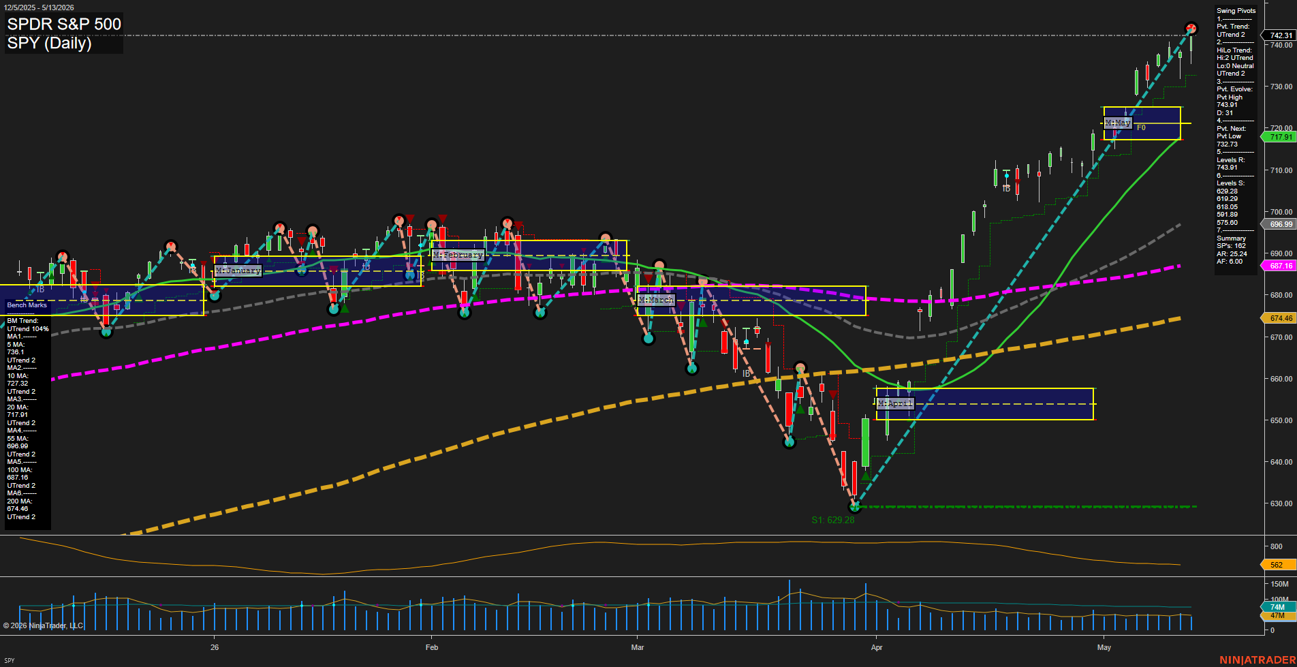Select the M:May monthly range label

[x=1117, y=123]
